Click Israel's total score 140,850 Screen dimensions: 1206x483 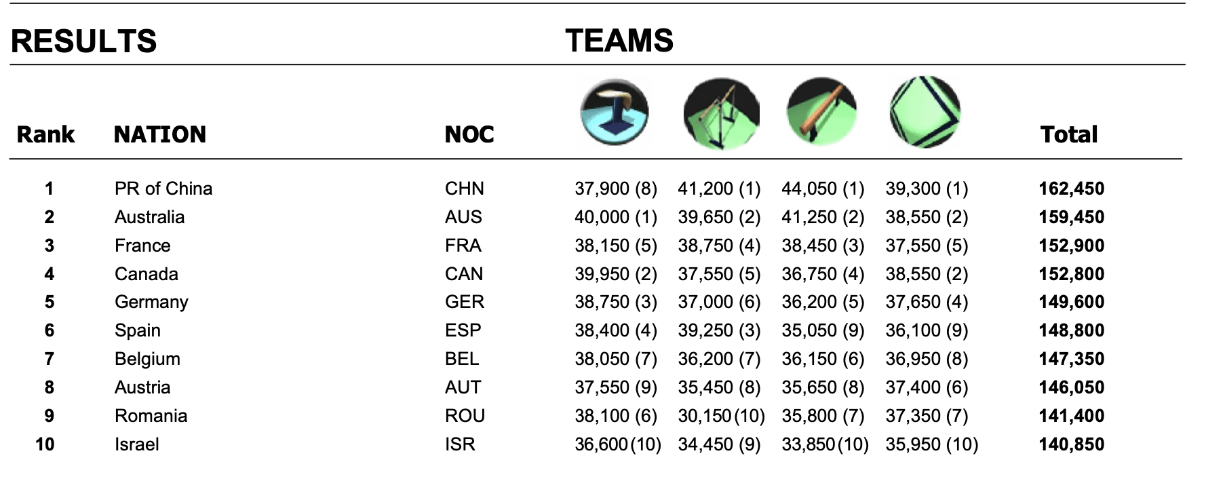pyautogui.click(x=1071, y=444)
